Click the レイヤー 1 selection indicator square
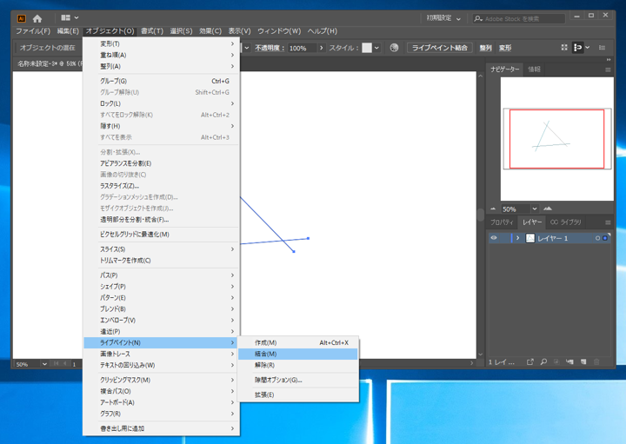 pyautogui.click(x=605, y=238)
